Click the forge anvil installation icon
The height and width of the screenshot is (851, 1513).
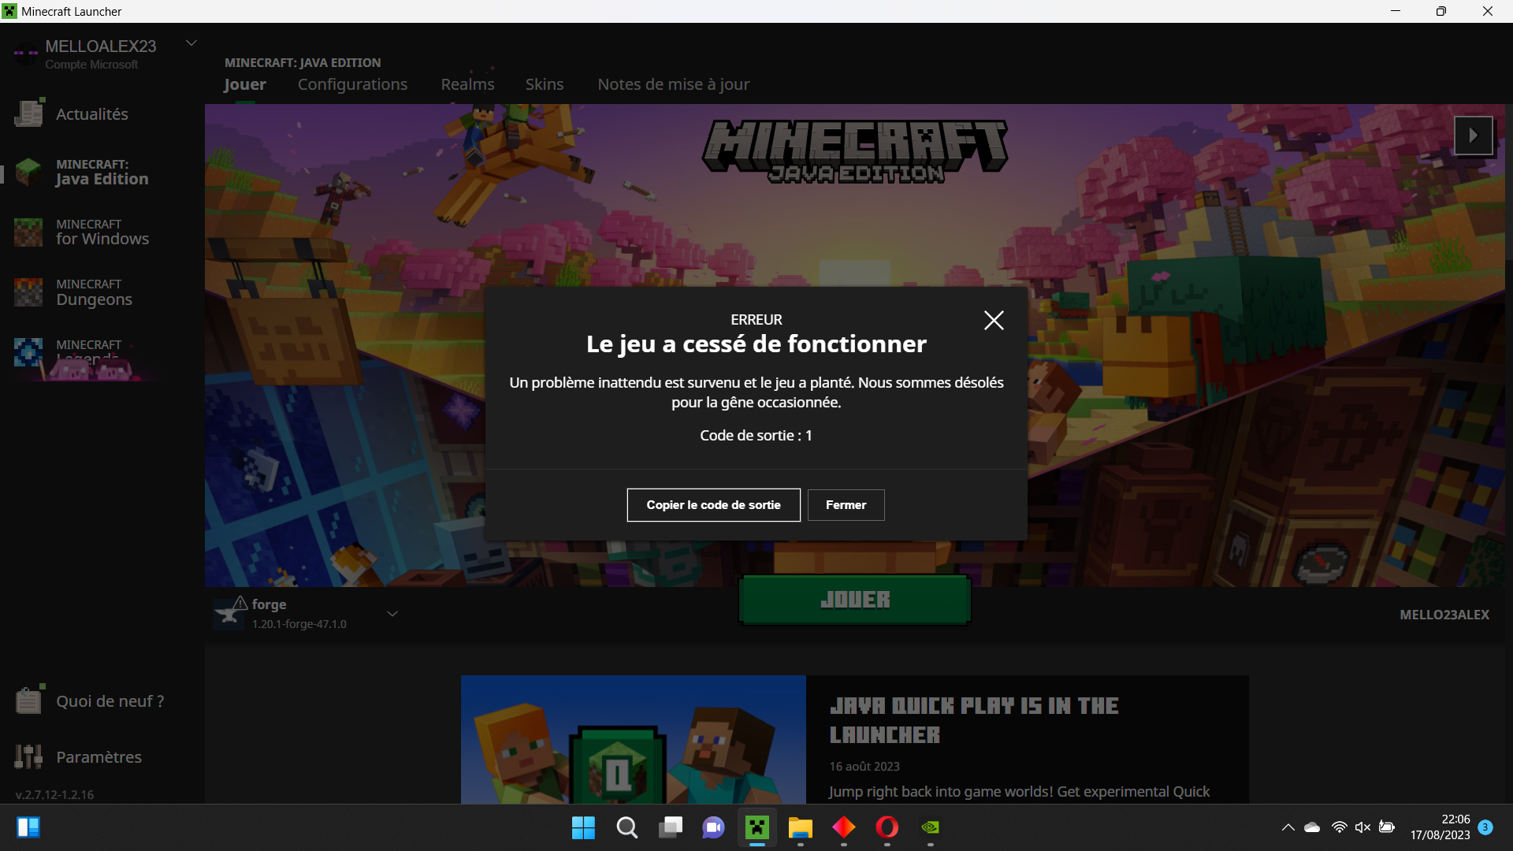(x=229, y=612)
